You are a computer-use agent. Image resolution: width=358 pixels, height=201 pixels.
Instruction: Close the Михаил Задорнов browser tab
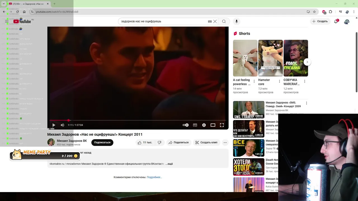click(48, 4)
